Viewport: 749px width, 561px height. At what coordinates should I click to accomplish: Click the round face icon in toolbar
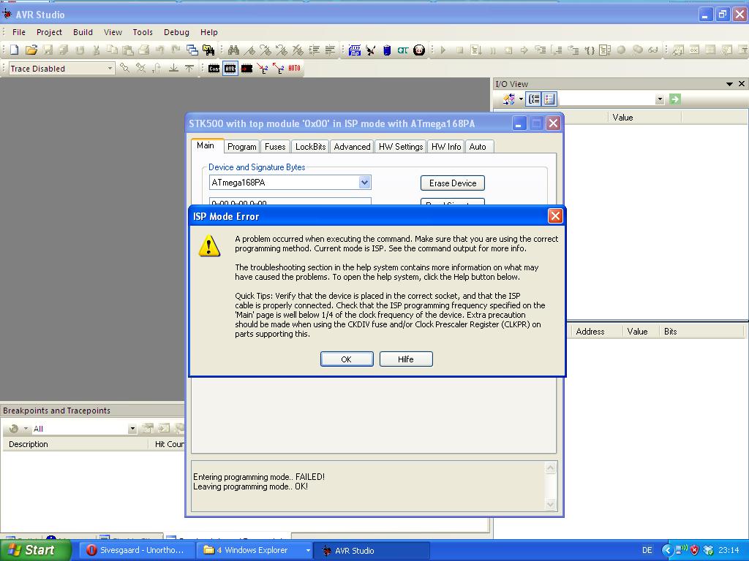pos(419,50)
